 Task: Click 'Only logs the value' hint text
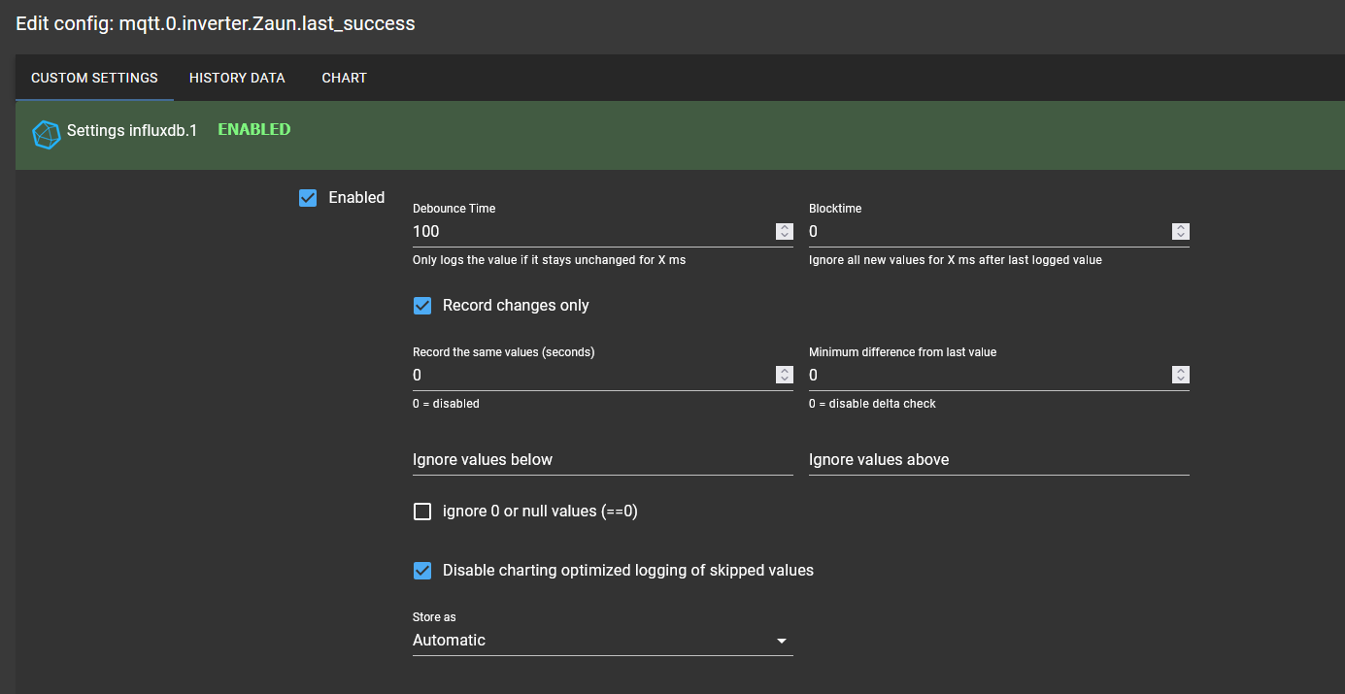point(549,260)
